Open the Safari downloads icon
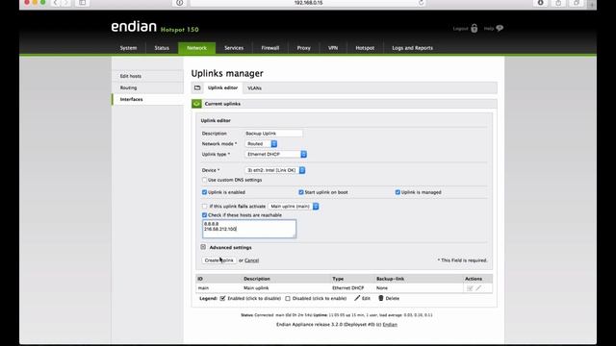 coord(541,3)
